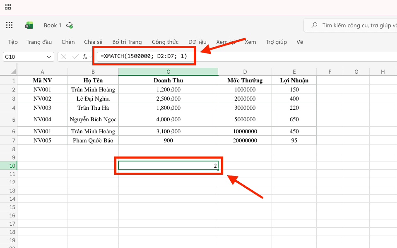Viewport: 397px width, 248px height.
Task: Select column G header
Action: click(356, 72)
